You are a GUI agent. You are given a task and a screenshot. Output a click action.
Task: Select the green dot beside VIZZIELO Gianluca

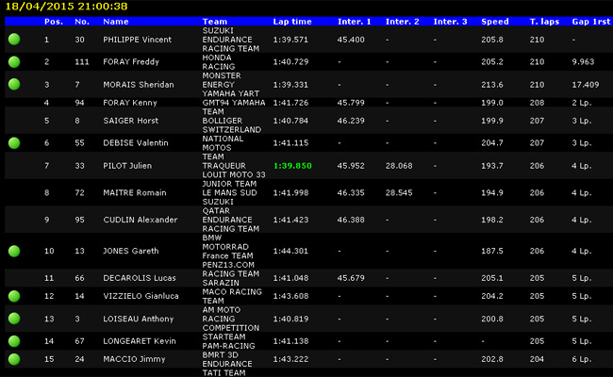click(x=14, y=296)
